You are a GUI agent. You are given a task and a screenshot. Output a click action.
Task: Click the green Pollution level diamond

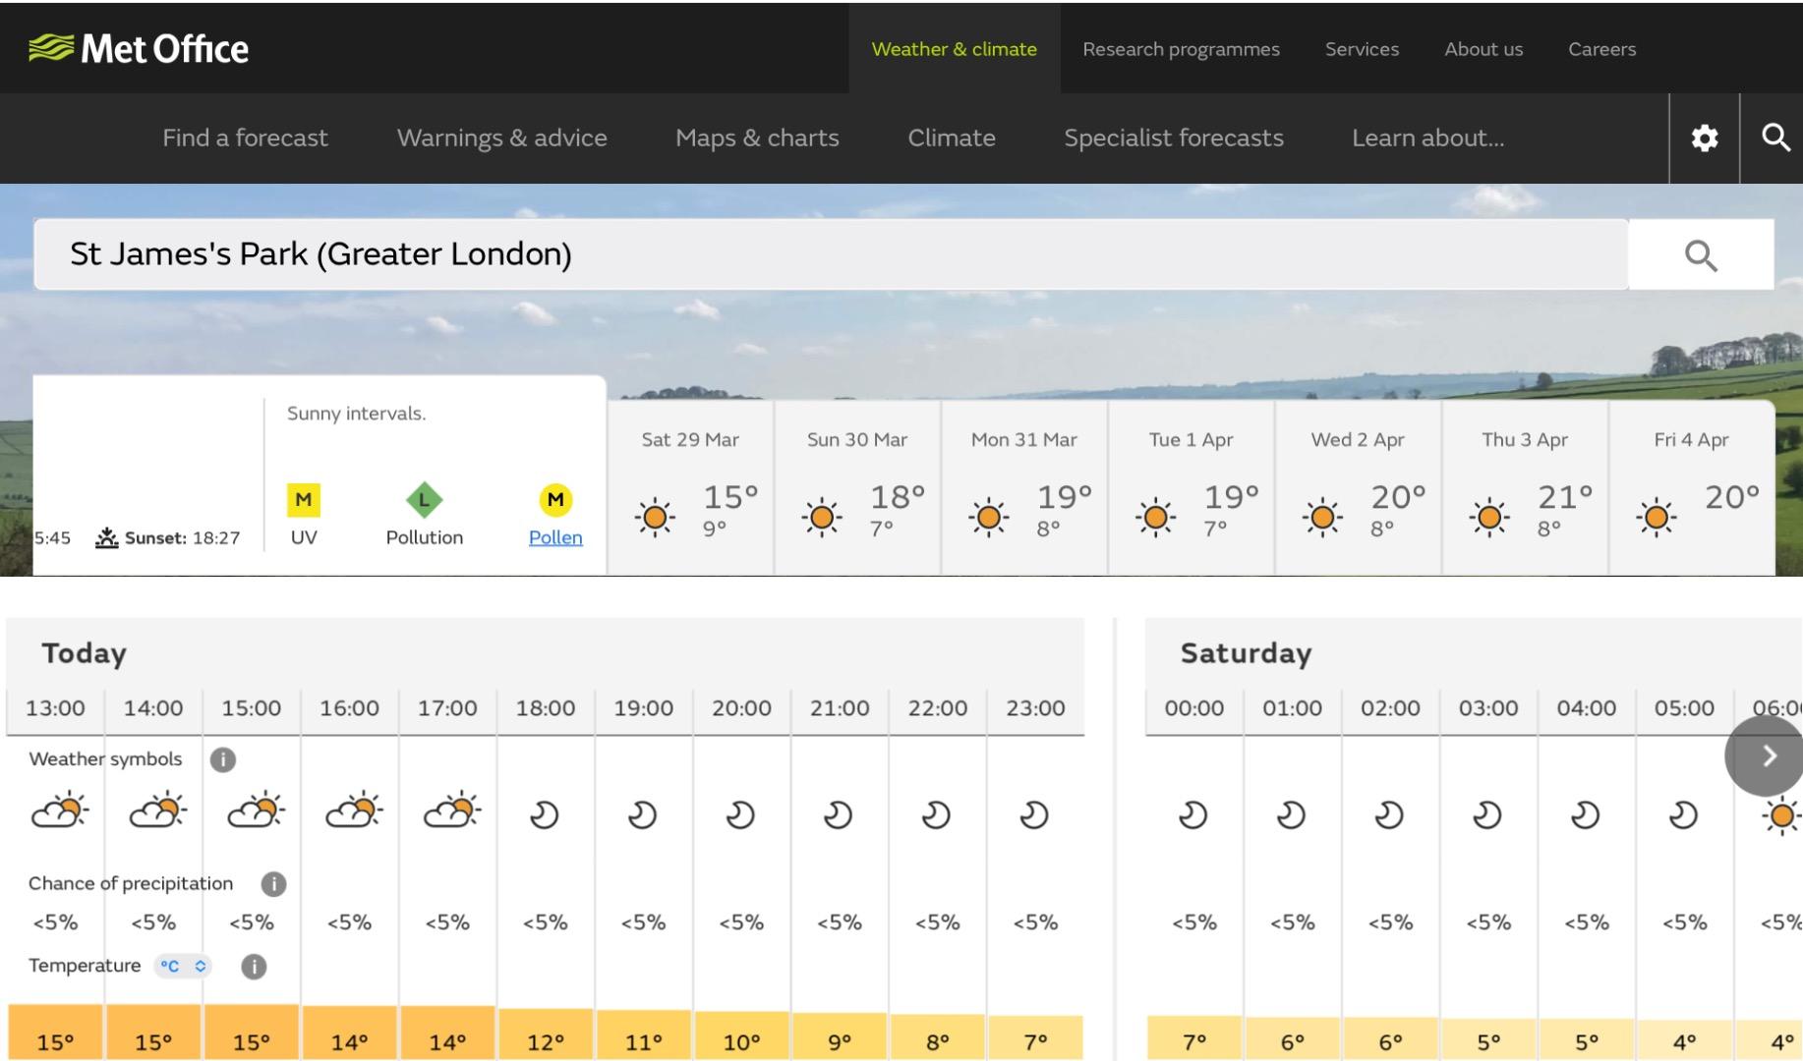tap(424, 500)
